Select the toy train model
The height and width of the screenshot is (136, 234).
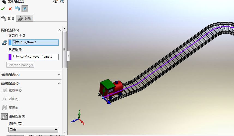tap(111, 90)
